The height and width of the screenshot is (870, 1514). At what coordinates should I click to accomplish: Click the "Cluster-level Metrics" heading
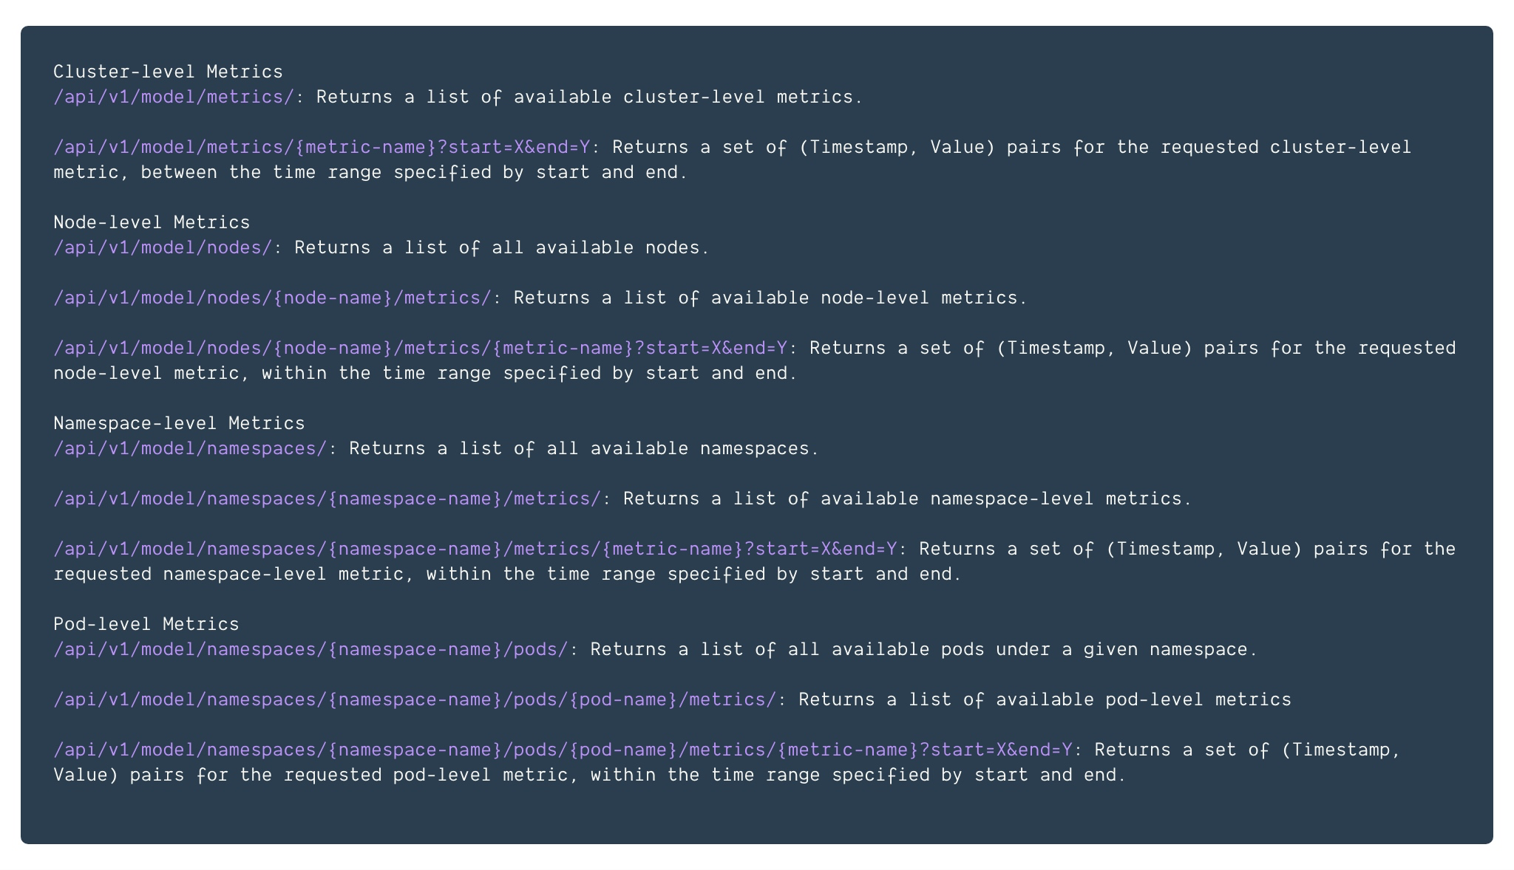(168, 72)
